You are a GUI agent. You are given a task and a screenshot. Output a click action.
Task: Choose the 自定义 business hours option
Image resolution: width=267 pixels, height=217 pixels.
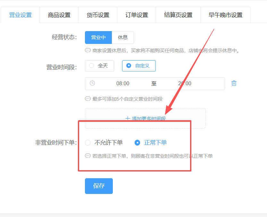[138, 66]
